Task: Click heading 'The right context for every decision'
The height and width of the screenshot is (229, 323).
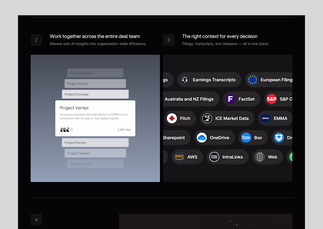Action: pyautogui.click(x=220, y=36)
